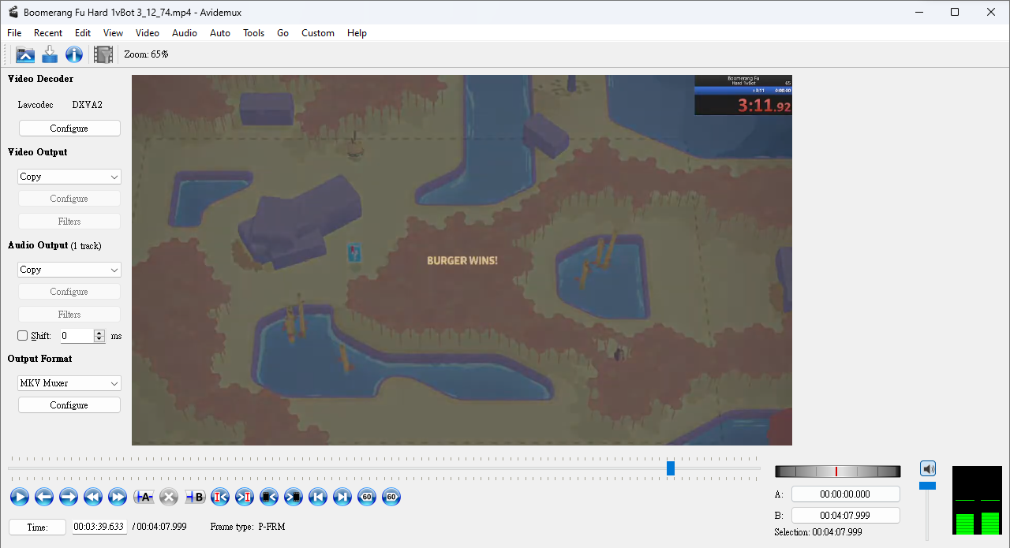Open the Audio menu
This screenshot has width=1010, height=548.
[x=185, y=33]
